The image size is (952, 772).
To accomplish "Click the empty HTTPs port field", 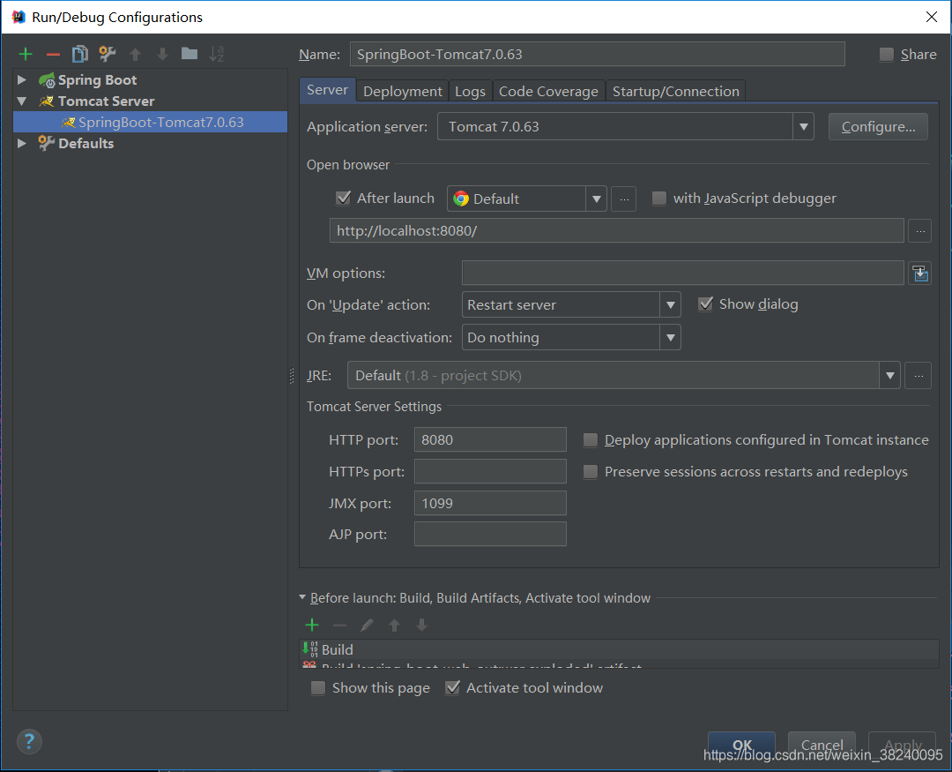I will (491, 472).
